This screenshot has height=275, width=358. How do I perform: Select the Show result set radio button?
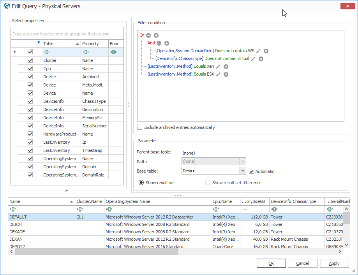point(141,183)
